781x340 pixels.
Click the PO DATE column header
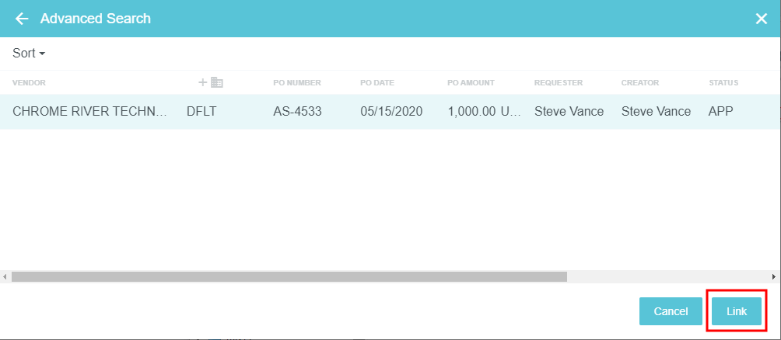click(379, 82)
